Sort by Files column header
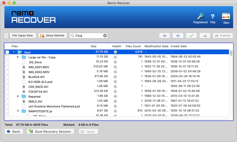Viewport: 237px width, 142px height. coord(50,46)
